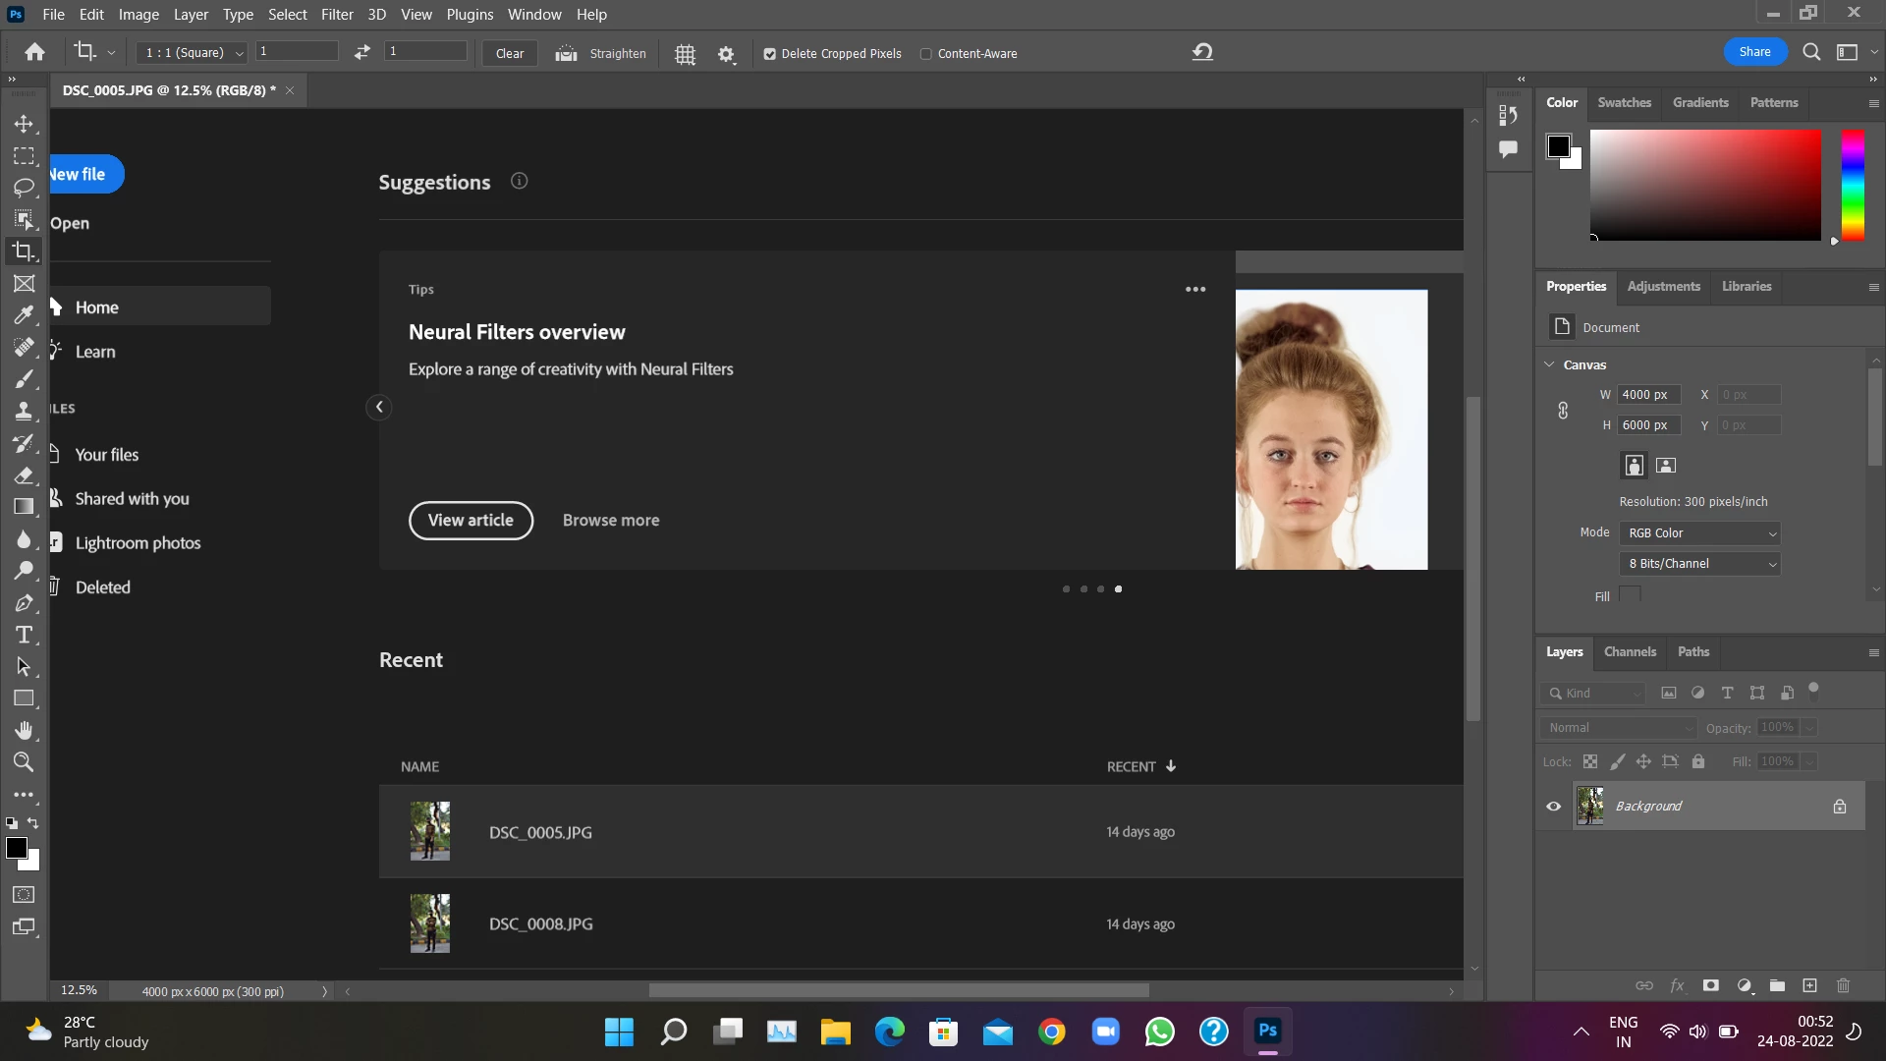1886x1061 pixels.
Task: Open crop overlay grid options
Action: [x=685, y=54]
